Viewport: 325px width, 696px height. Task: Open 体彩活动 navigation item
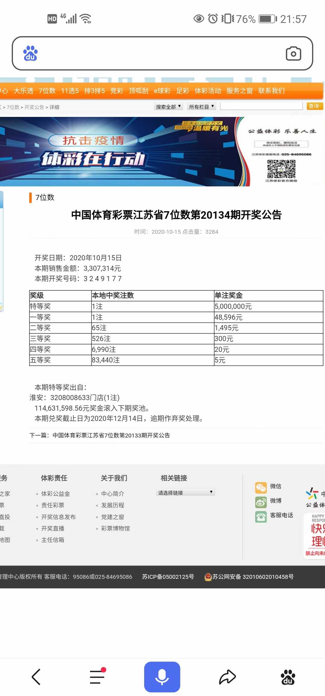coord(208,91)
